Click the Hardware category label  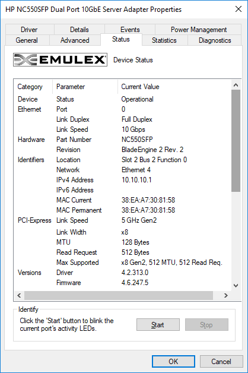31,140
